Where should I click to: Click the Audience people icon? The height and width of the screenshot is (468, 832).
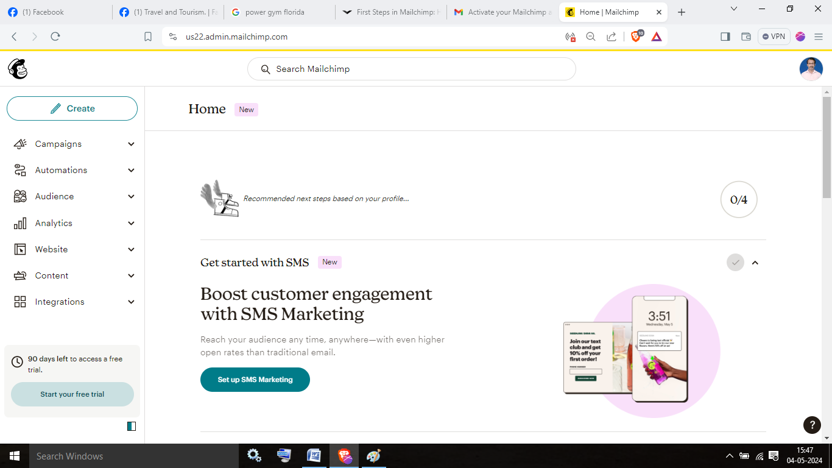click(20, 196)
